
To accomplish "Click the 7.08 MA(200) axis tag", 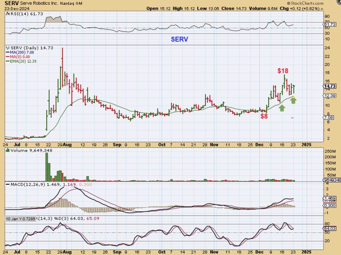I will [328, 118].
